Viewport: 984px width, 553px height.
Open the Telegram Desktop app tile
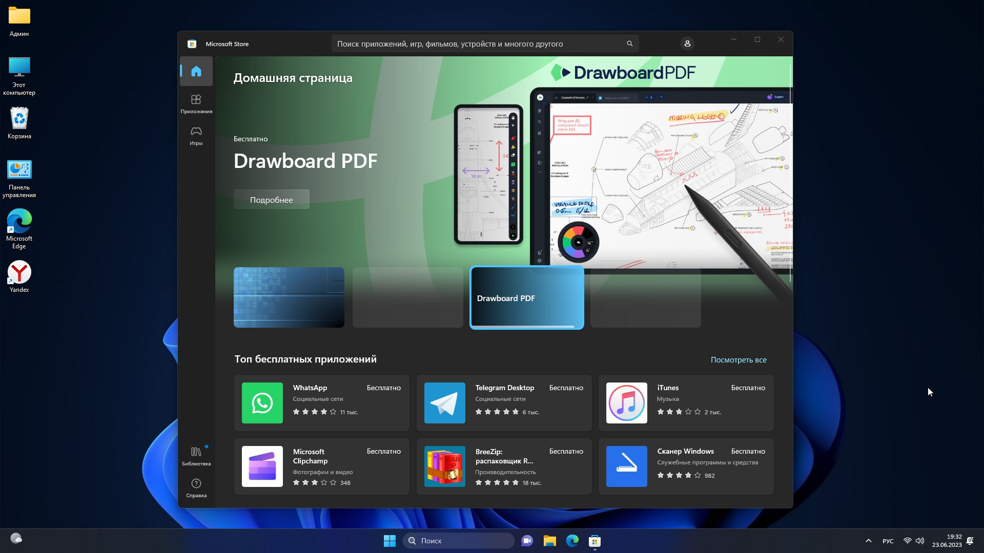click(504, 403)
